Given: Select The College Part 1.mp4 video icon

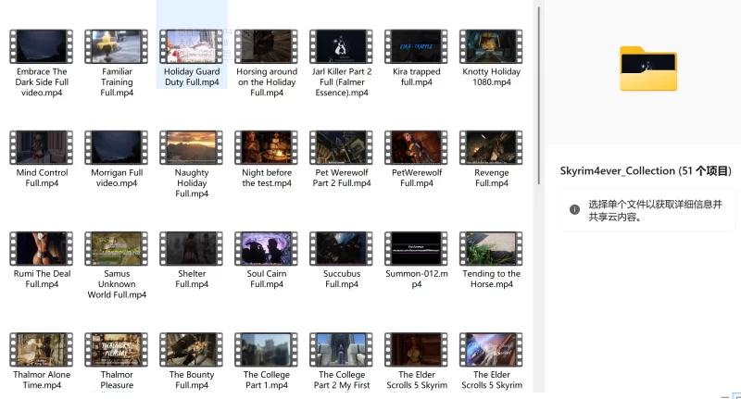Looking at the screenshot, I should point(267,349).
